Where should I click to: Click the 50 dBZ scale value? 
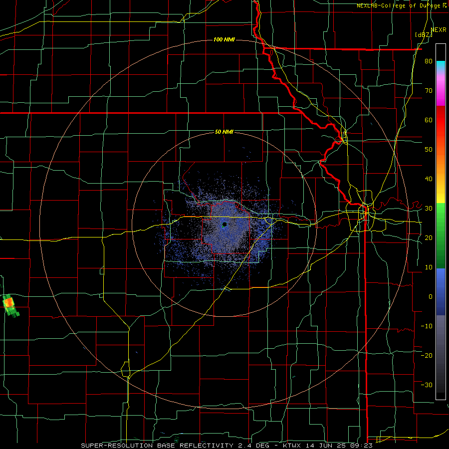coord(429,150)
